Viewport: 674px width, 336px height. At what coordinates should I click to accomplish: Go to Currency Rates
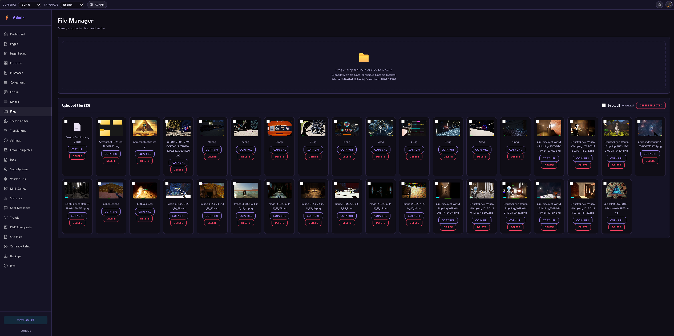20,246
